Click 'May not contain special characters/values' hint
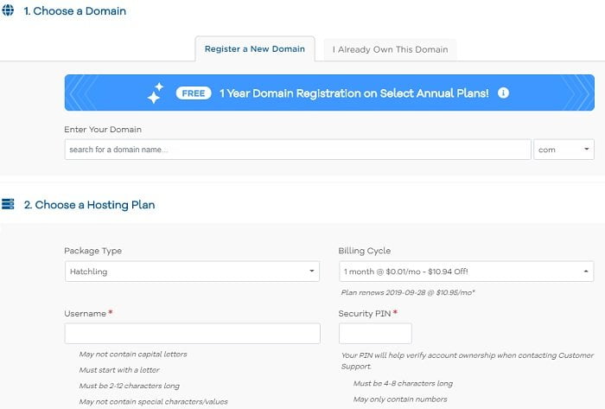The width and height of the screenshot is (605, 409). point(154,402)
